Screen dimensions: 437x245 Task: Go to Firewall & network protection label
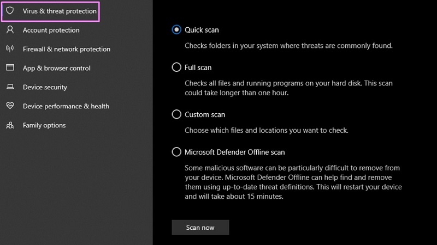[66, 49]
